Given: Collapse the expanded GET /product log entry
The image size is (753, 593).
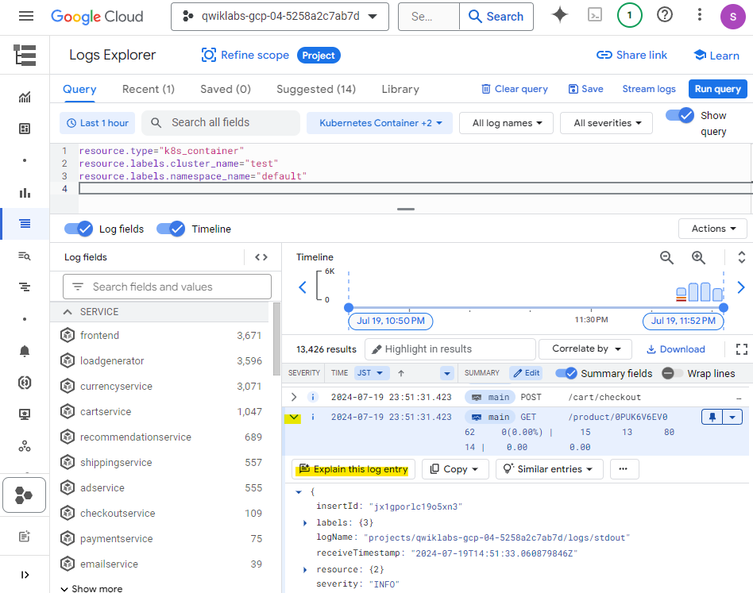Looking at the screenshot, I should tap(293, 418).
